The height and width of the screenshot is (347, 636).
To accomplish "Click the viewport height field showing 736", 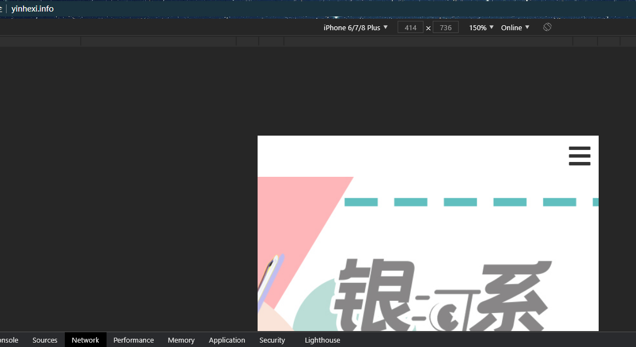I will (x=445, y=27).
